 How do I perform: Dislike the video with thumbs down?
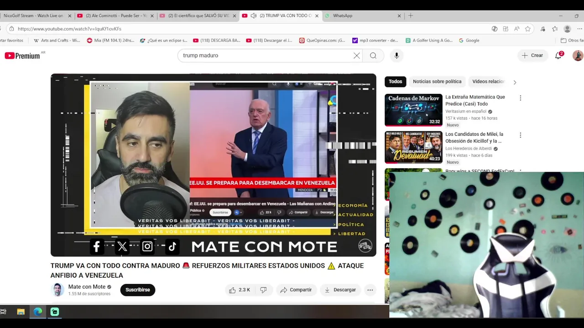pyautogui.click(x=263, y=290)
